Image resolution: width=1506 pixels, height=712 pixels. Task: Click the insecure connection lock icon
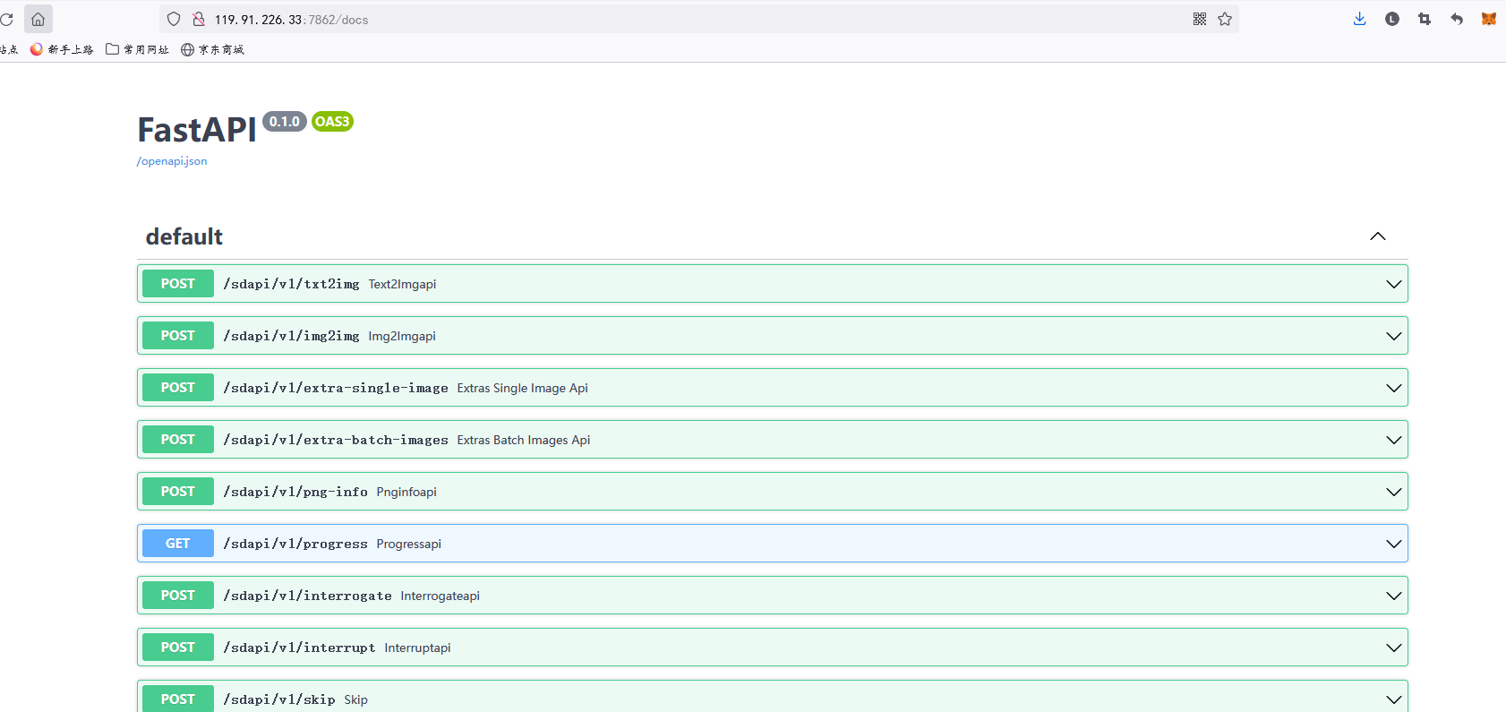point(199,19)
